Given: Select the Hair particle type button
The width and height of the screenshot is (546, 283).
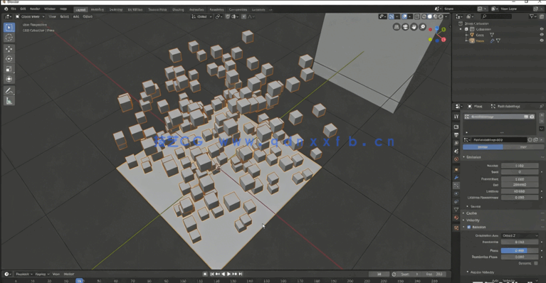Looking at the screenshot, I should tap(523, 147).
